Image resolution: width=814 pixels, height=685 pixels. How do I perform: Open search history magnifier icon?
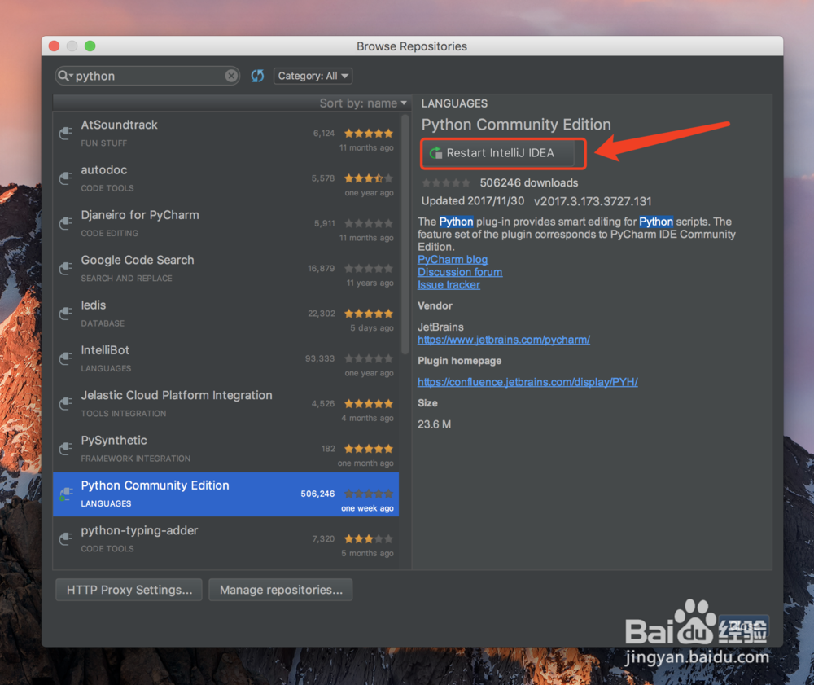pos(64,76)
